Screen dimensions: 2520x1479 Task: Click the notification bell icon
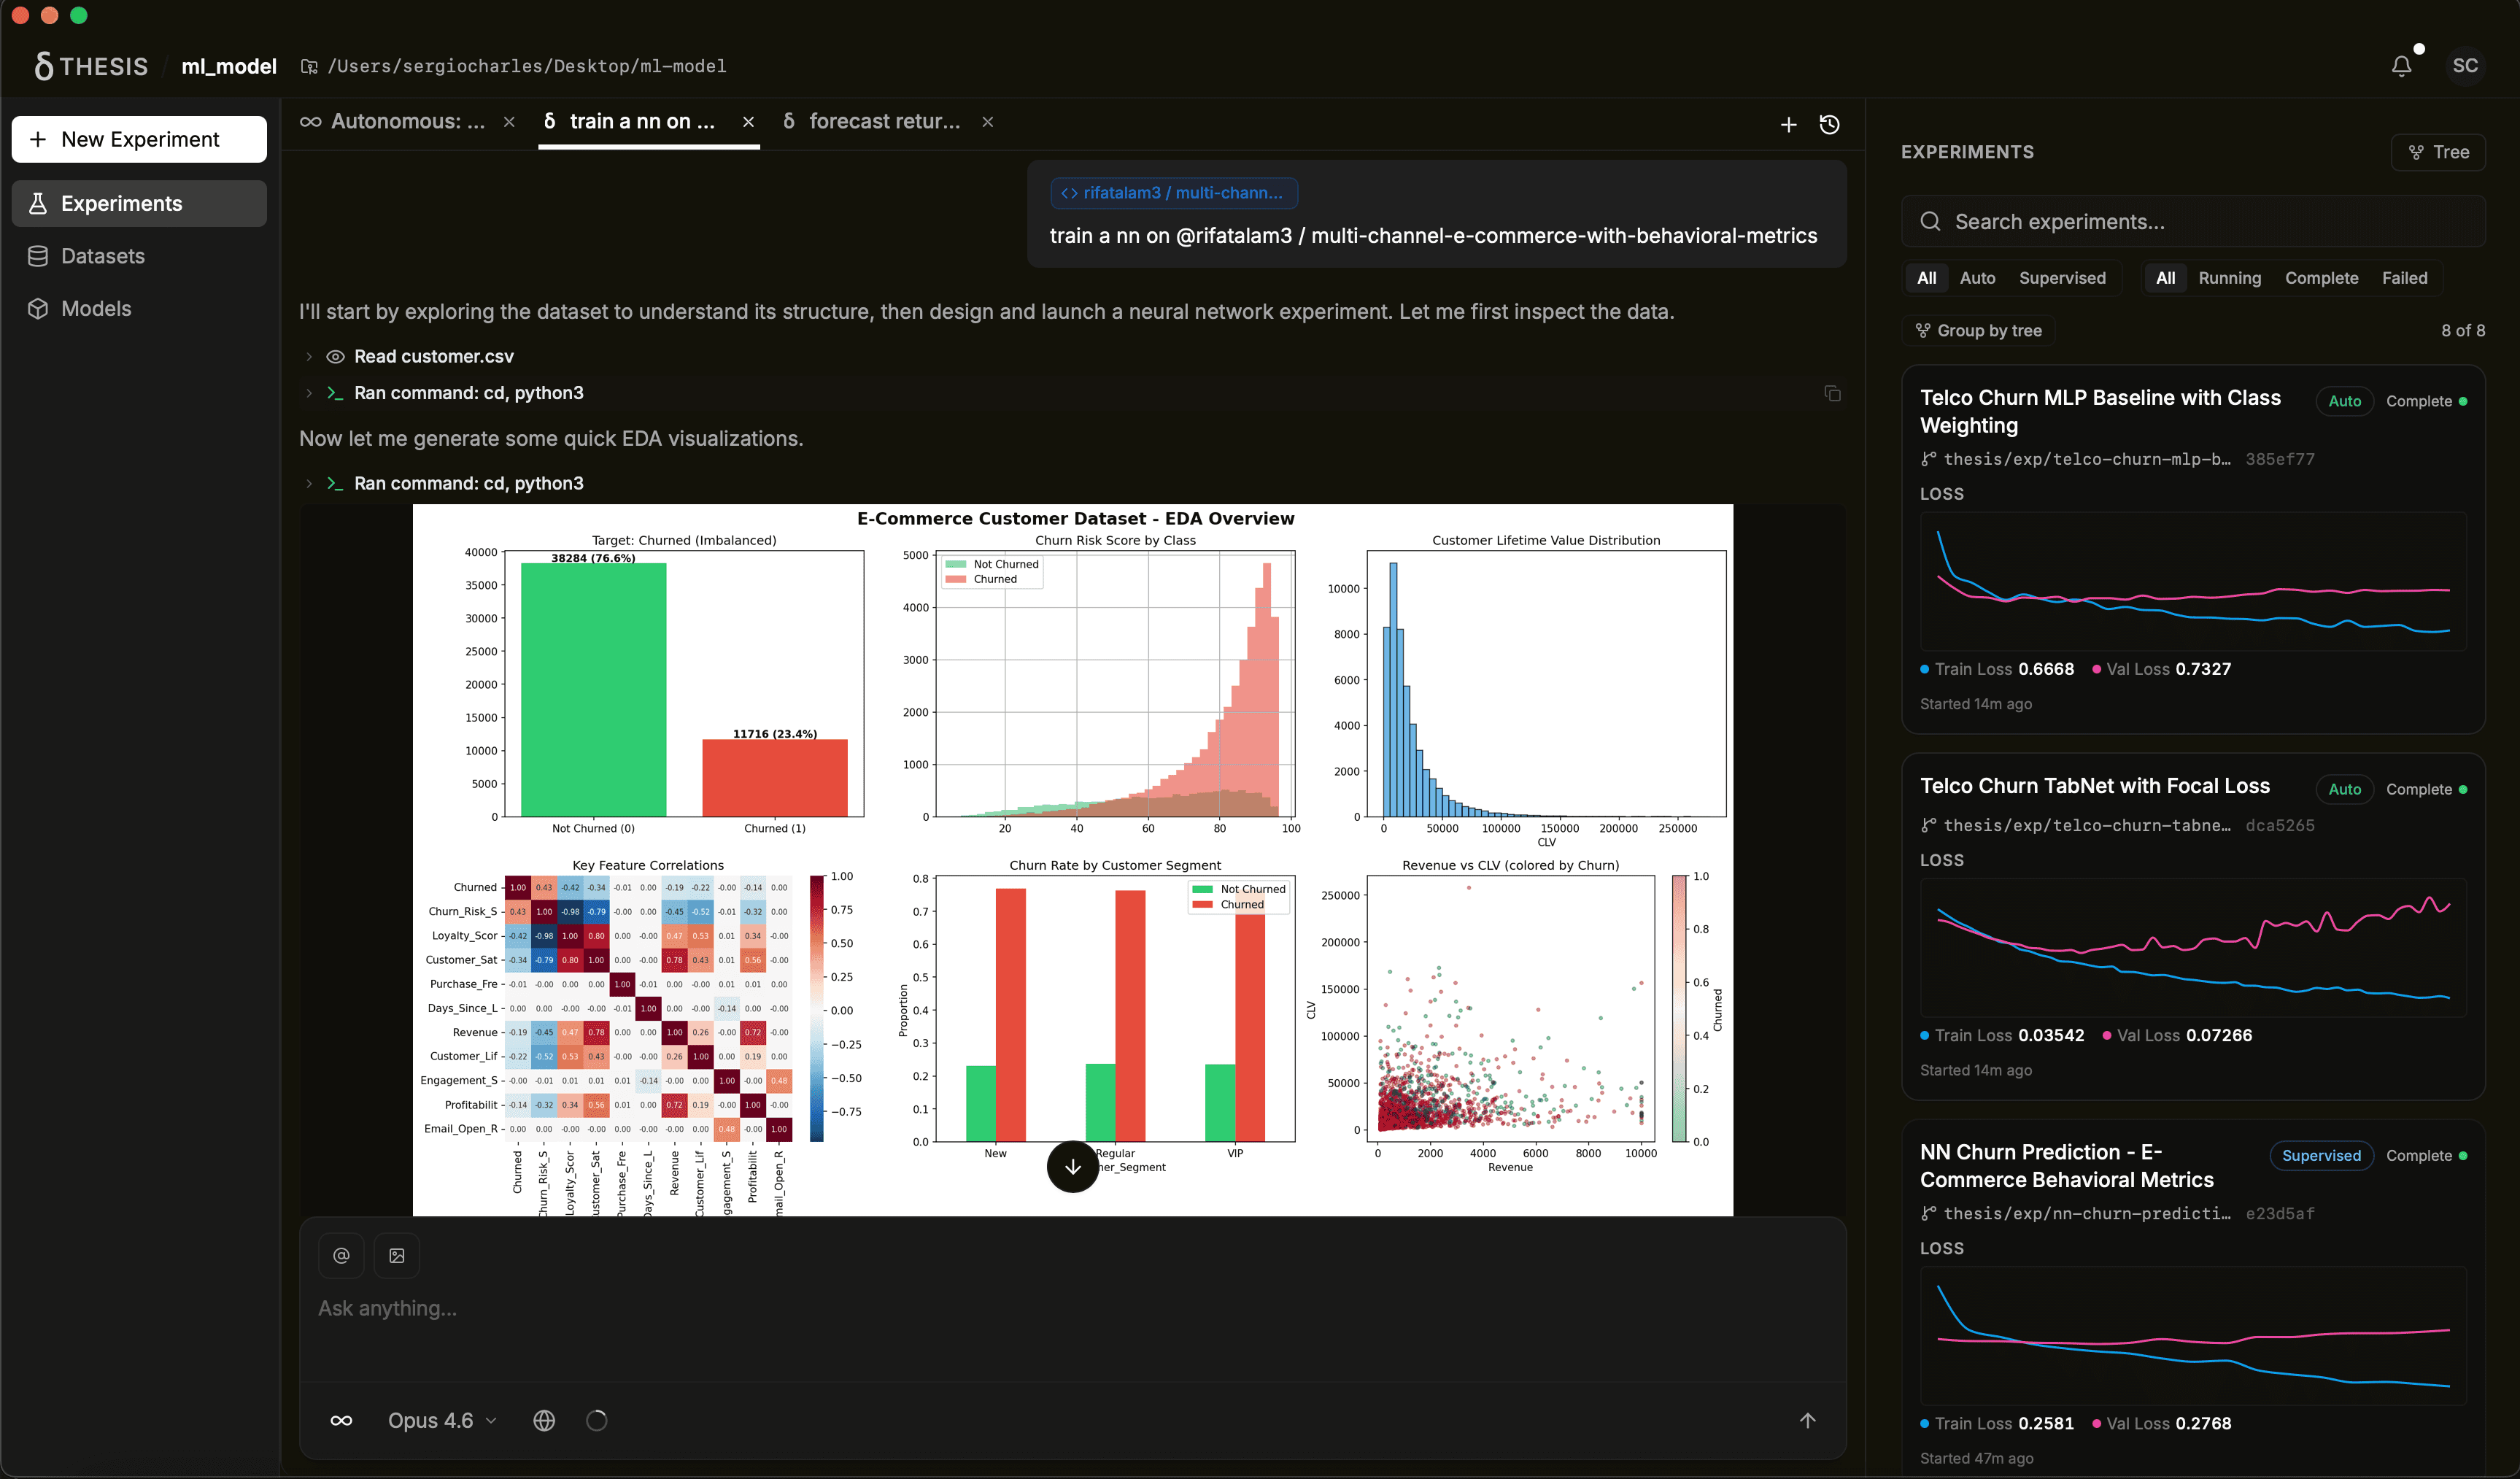pos(2402,65)
